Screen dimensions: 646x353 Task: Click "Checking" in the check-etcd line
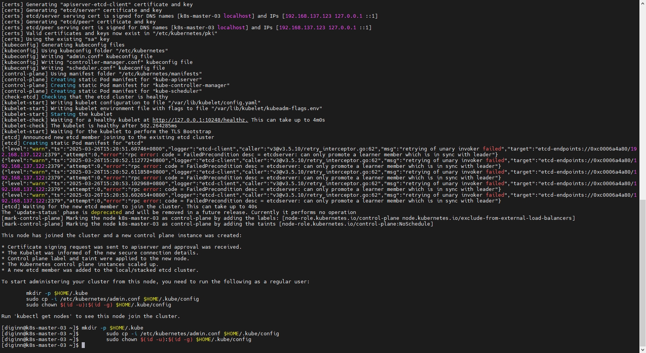pyautogui.click(x=54, y=97)
